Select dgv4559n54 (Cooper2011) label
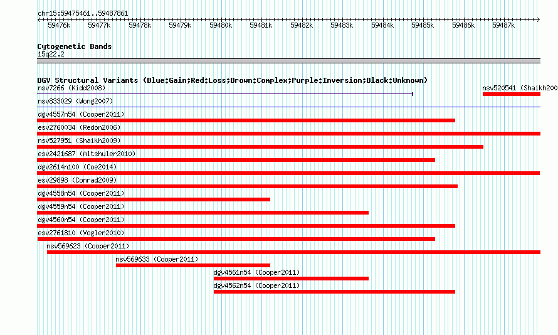The image size is (558, 335). pos(81,206)
